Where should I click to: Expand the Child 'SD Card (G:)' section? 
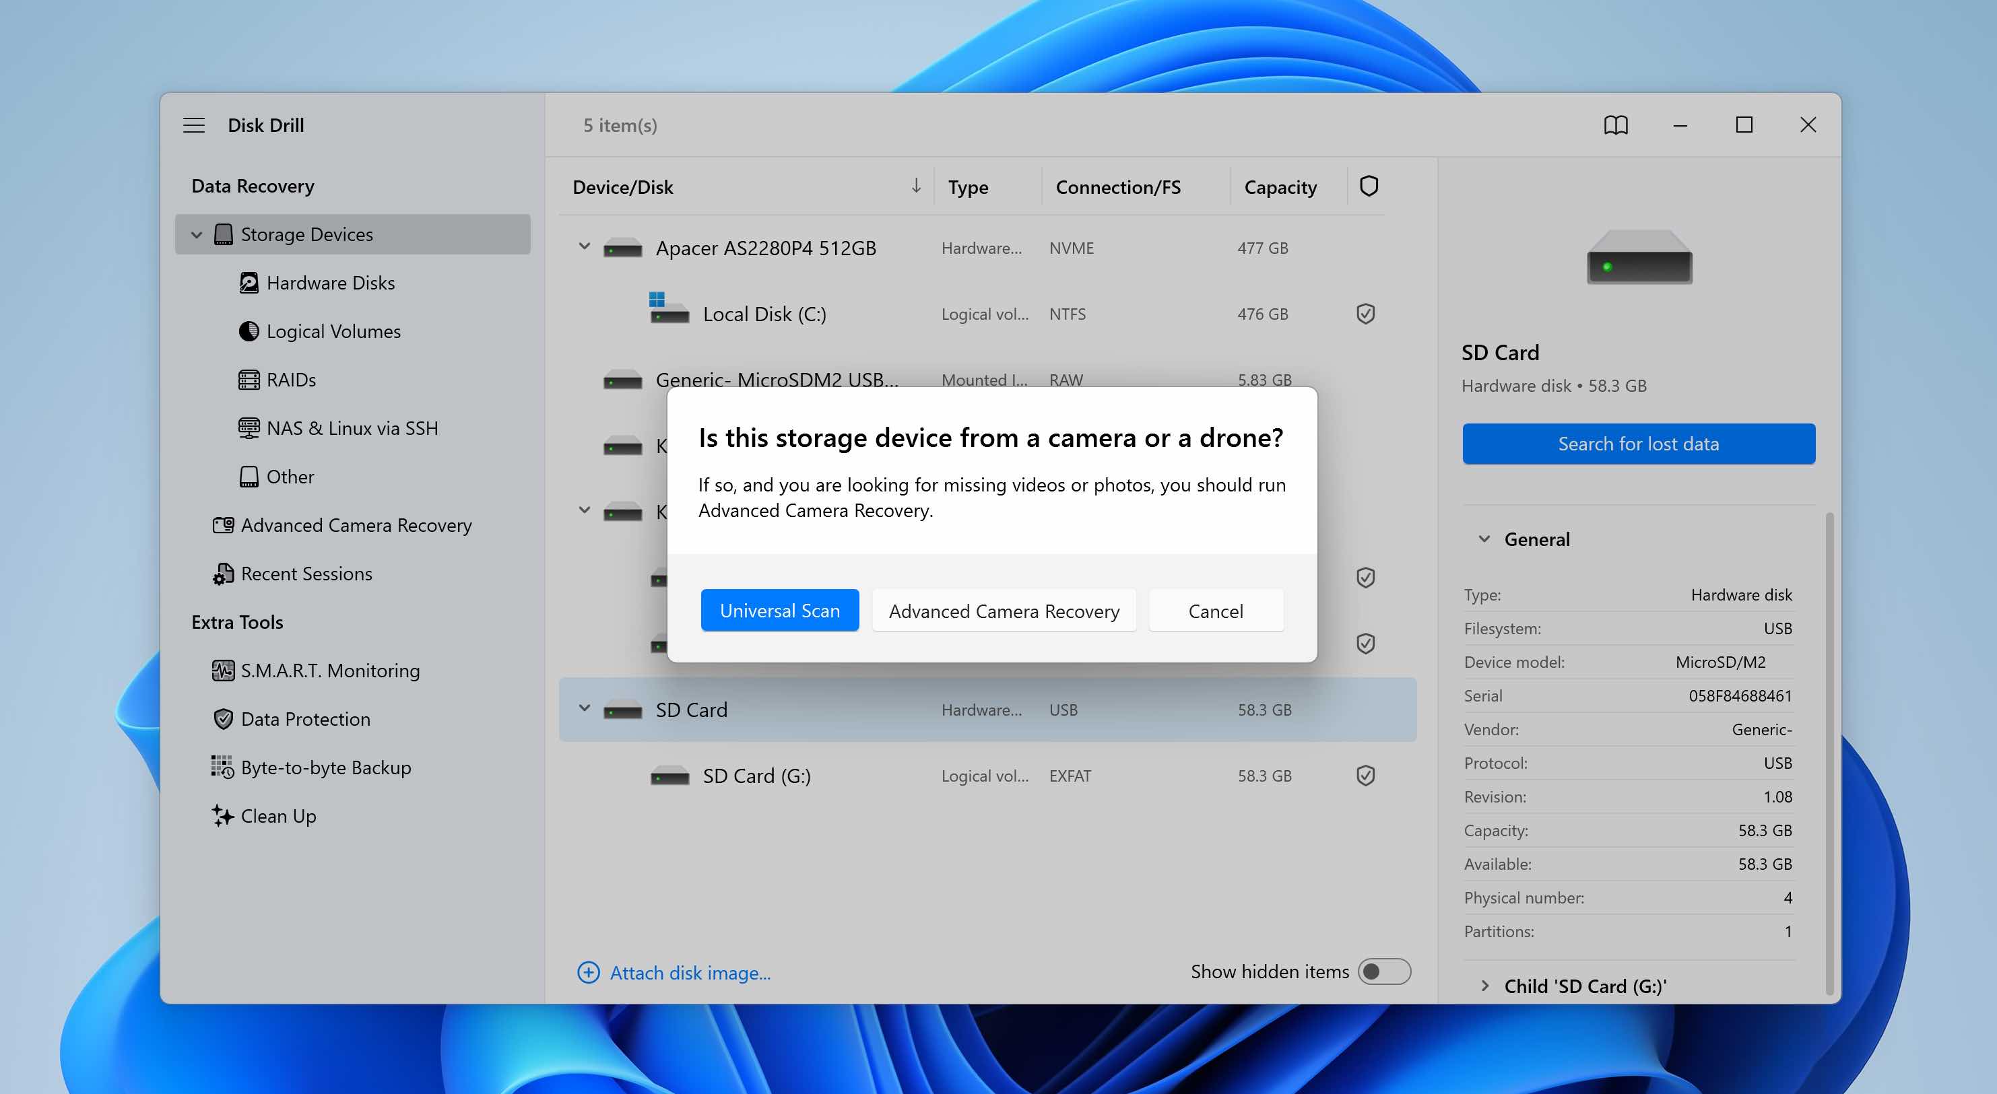click(x=1484, y=986)
